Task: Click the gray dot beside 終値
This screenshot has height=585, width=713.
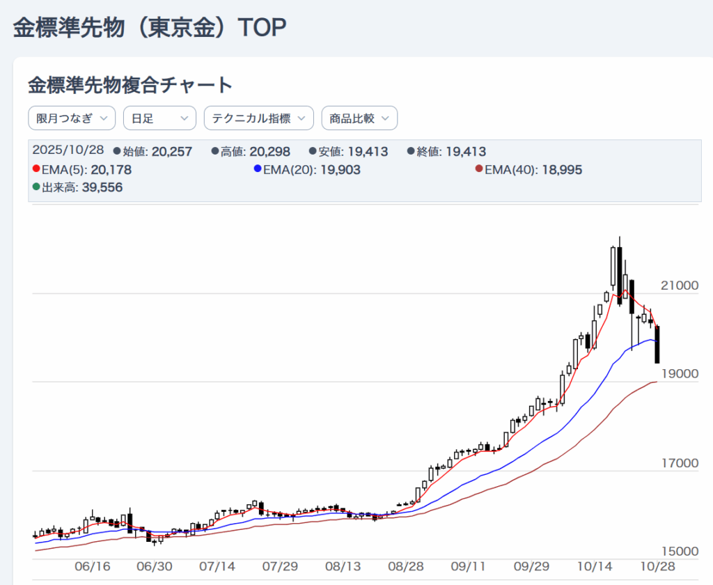Action: coord(411,152)
